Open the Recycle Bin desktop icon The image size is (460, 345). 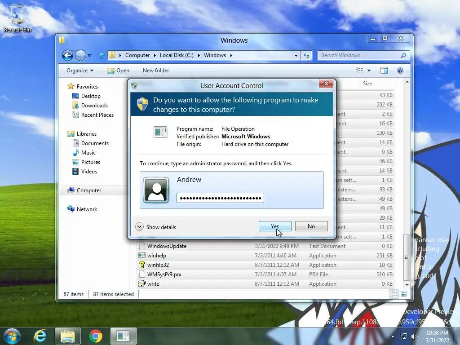17,18
